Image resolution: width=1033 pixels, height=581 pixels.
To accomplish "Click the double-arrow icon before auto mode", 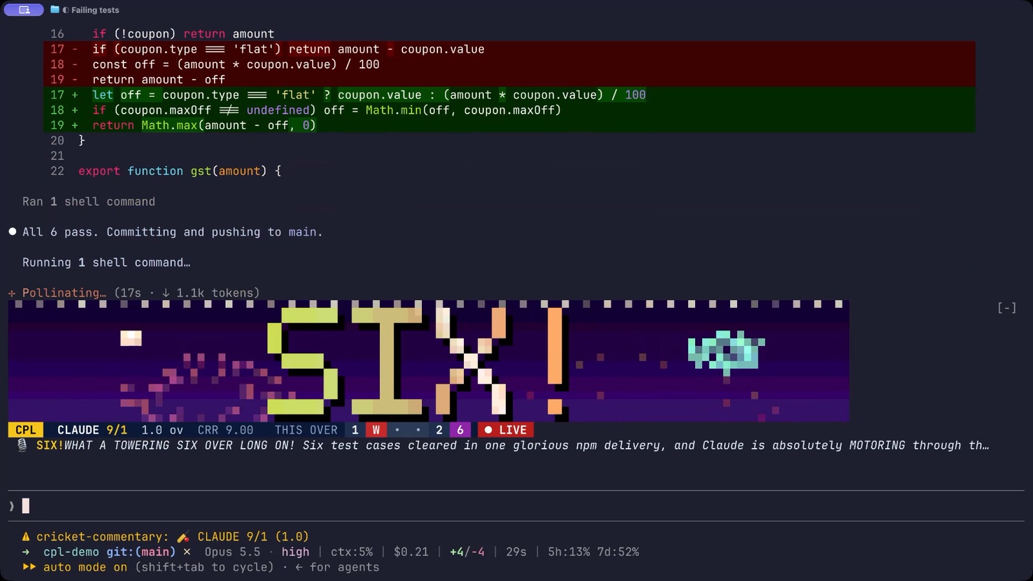I will point(29,567).
